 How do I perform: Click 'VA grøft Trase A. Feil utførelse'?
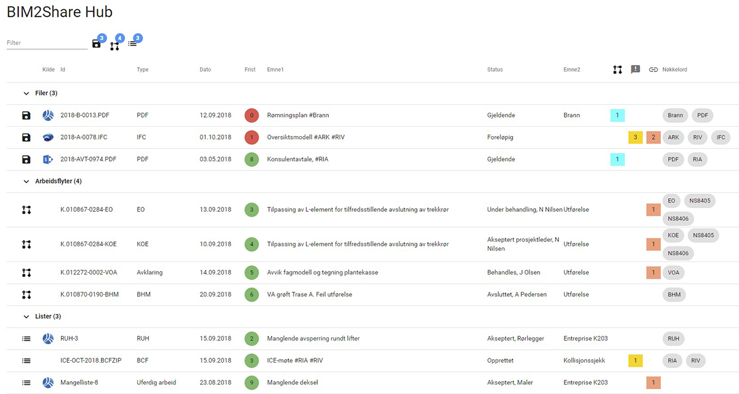(310, 294)
